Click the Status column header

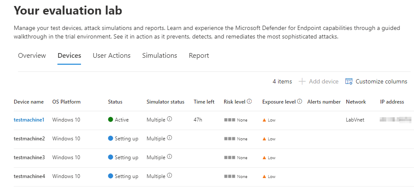pos(115,102)
